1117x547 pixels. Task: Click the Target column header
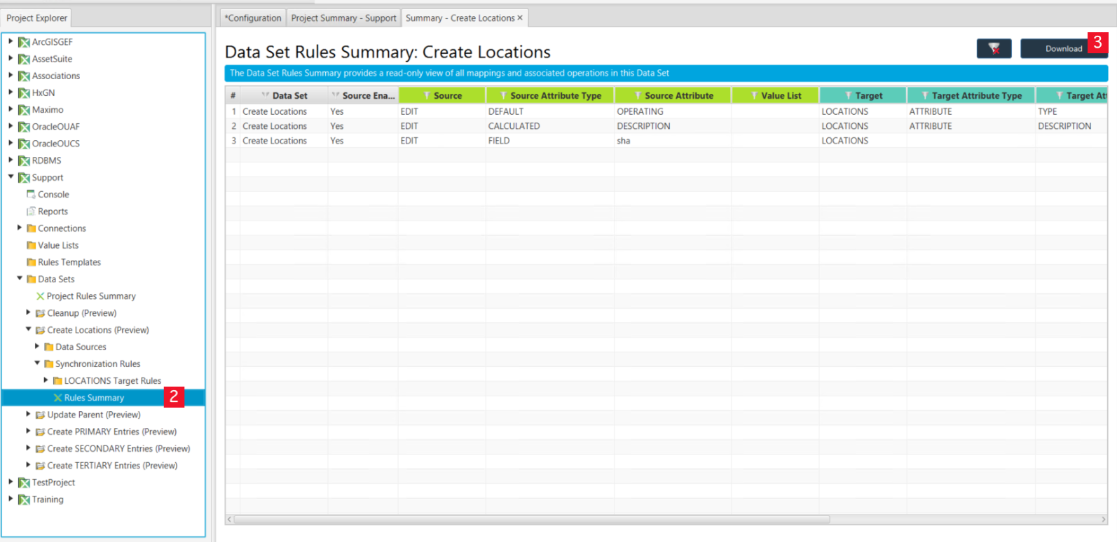[x=863, y=96]
